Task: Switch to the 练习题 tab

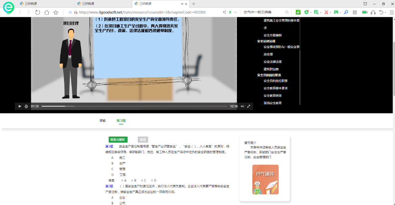Action: pos(121,120)
